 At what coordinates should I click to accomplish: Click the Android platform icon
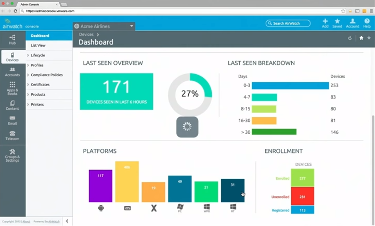click(101, 208)
